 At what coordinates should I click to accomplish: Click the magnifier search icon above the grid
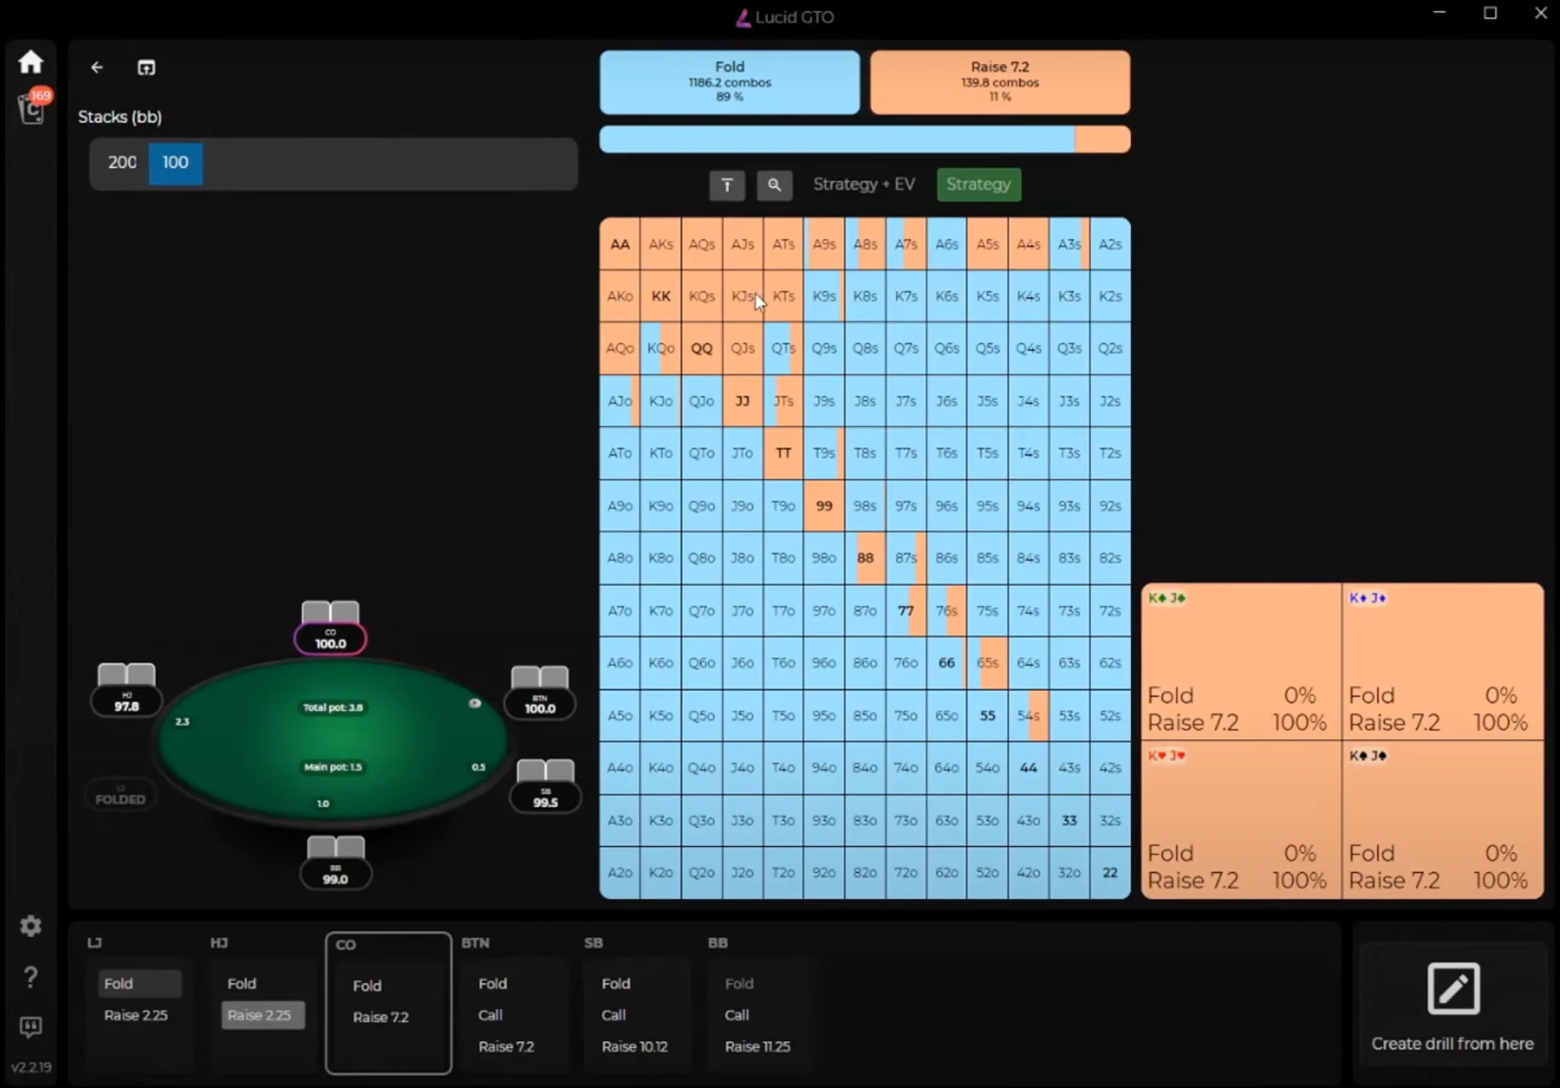[x=774, y=185]
